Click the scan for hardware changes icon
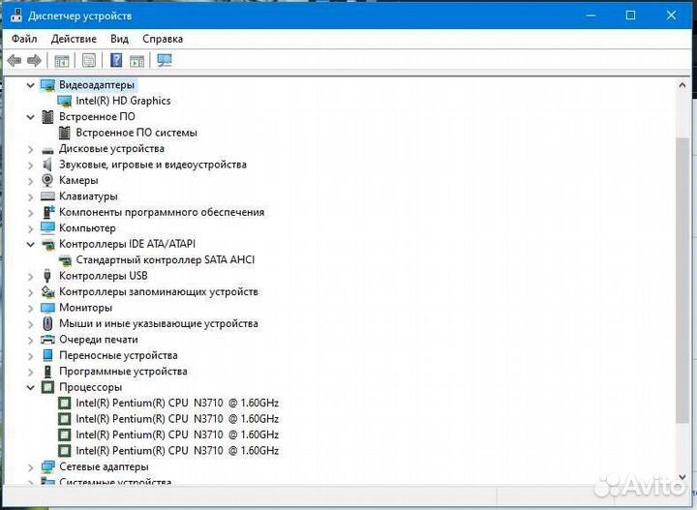Viewport: 697px width, 510px height. [x=165, y=60]
